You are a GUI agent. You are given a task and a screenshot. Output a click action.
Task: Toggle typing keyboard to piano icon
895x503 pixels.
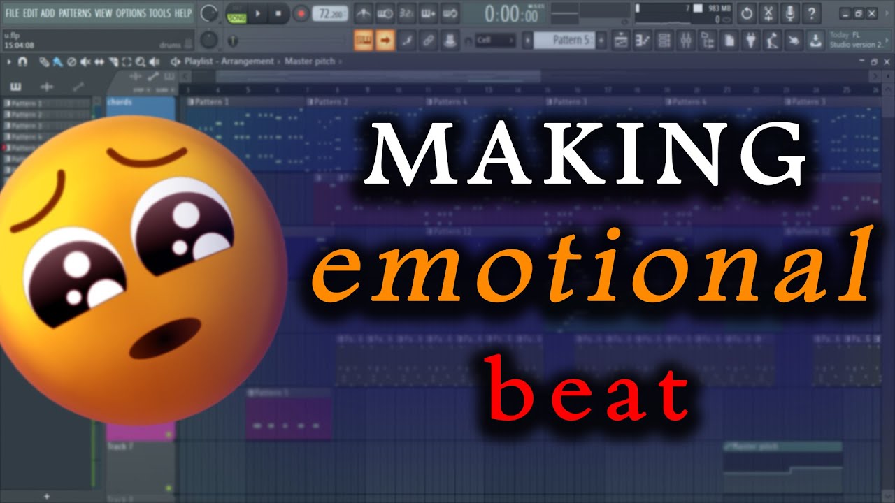[363, 41]
